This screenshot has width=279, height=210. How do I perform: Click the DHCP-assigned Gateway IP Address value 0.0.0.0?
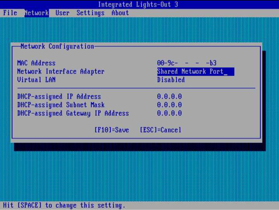169,113
